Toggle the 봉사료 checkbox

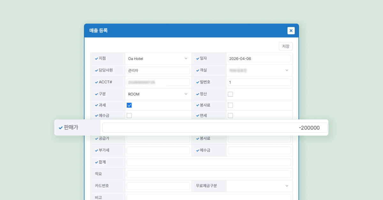tap(230, 105)
